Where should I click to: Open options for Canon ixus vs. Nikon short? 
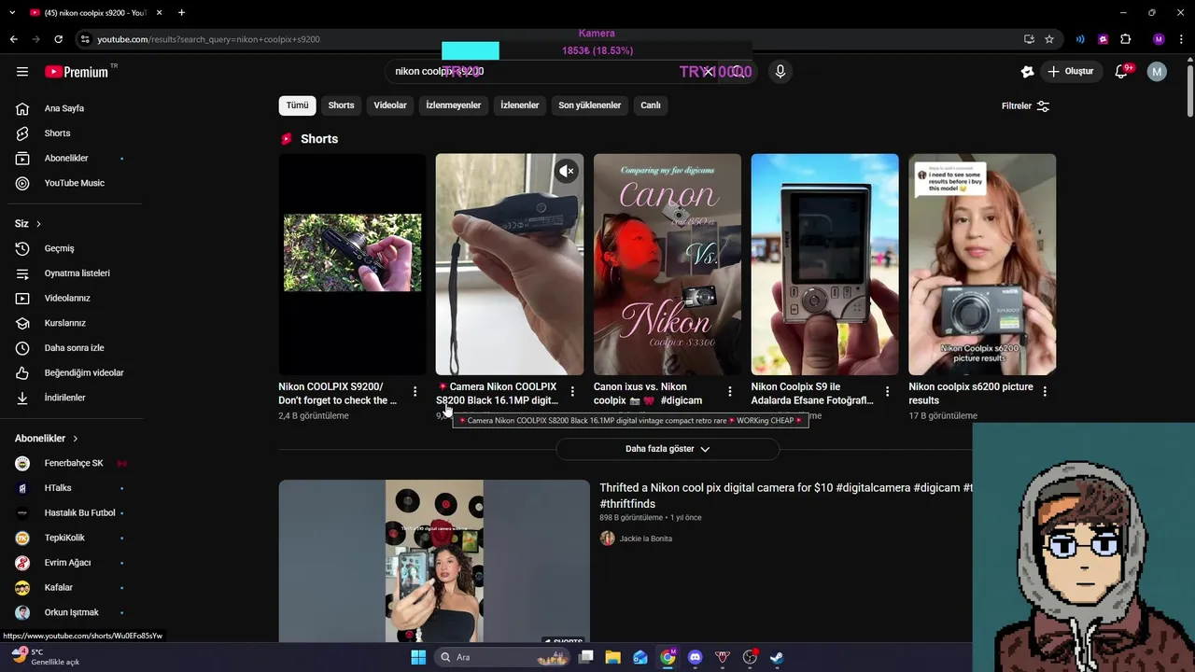click(730, 392)
